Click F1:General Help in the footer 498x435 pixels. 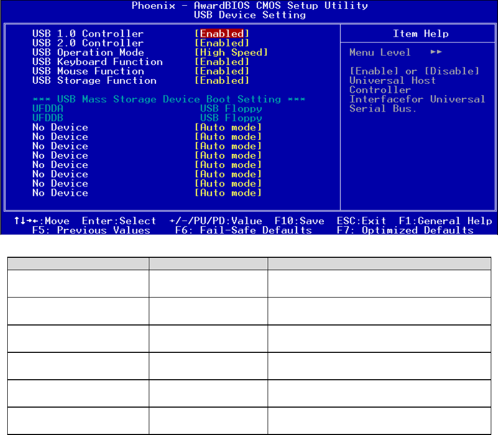(445, 221)
